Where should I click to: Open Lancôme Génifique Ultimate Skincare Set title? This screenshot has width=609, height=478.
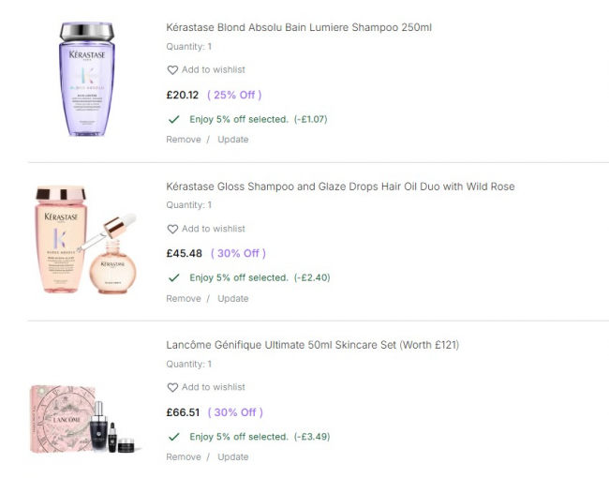[312, 345]
